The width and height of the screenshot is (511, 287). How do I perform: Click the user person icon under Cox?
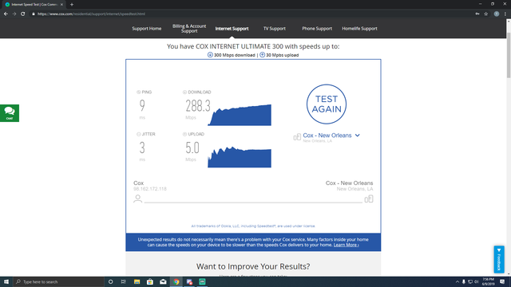tap(138, 199)
